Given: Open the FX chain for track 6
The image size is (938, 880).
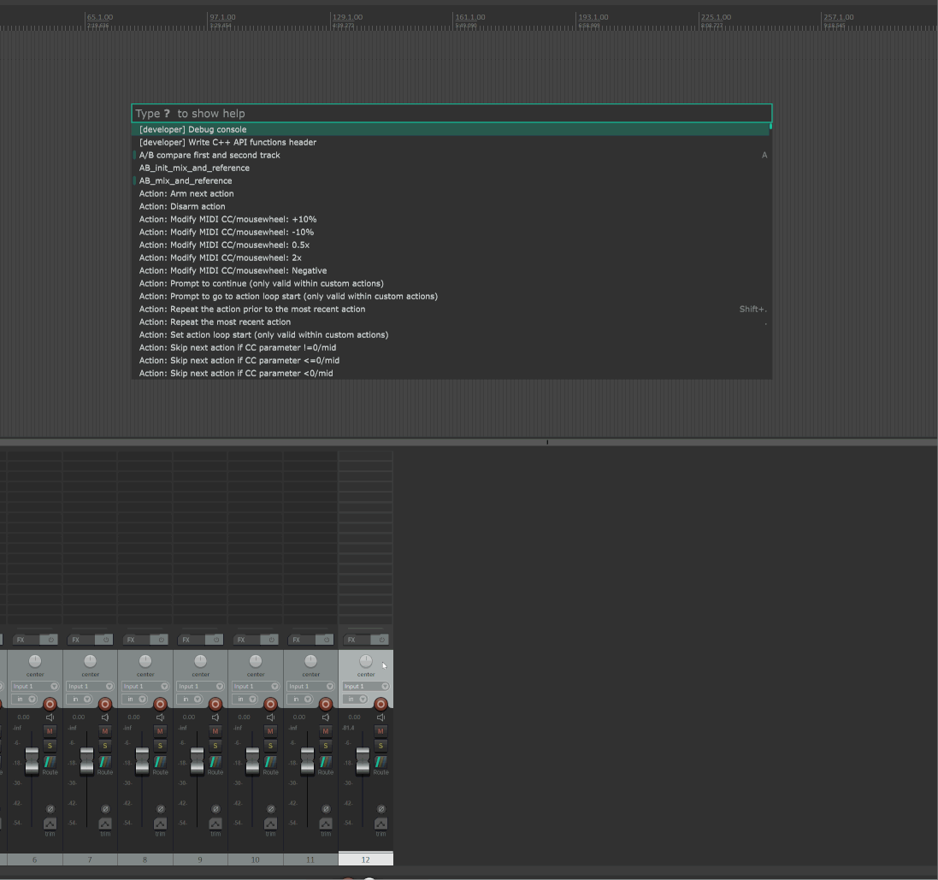Looking at the screenshot, I should click(21, 640).
